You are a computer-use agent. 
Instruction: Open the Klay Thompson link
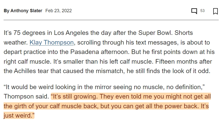pyautogui.click(x=52, y=43)
